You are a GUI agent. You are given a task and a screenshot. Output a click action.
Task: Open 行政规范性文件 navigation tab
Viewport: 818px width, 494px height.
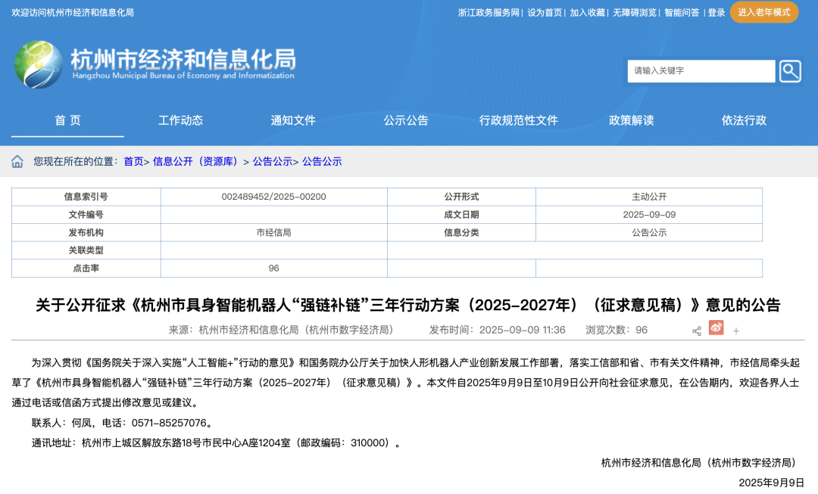(519, 120)
